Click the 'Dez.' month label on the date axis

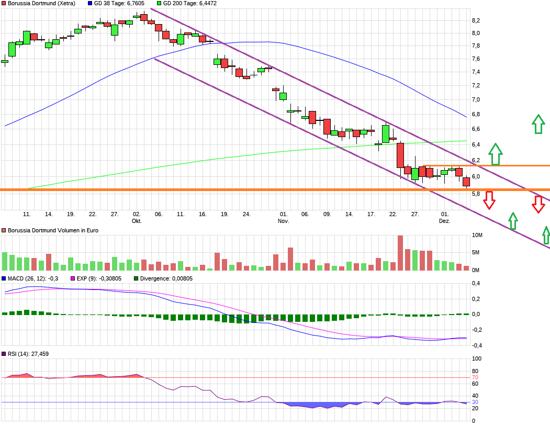pyautogui.click(x=445, y=221)
